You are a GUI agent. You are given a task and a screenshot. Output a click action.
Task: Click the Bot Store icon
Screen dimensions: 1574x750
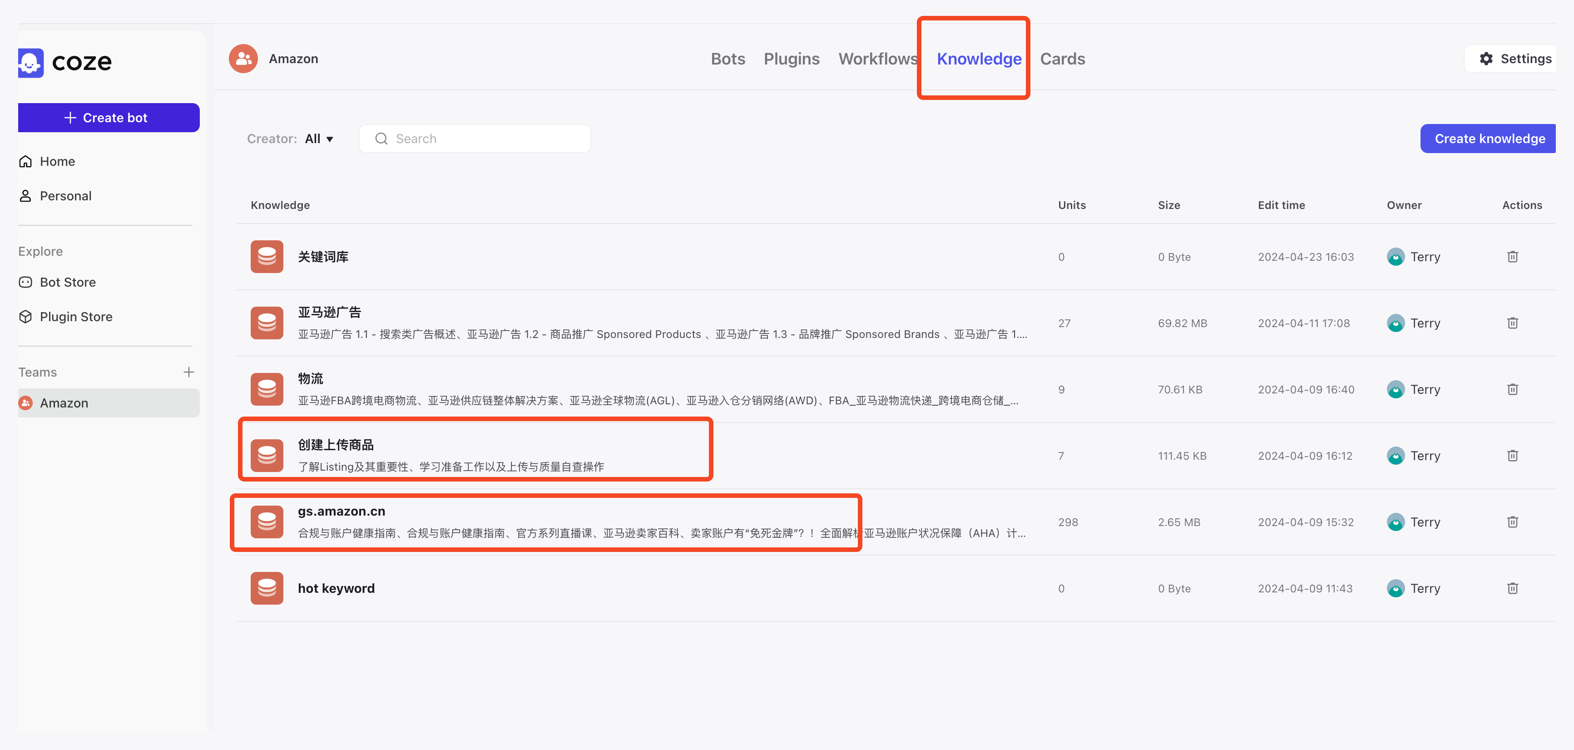point(26,283)
